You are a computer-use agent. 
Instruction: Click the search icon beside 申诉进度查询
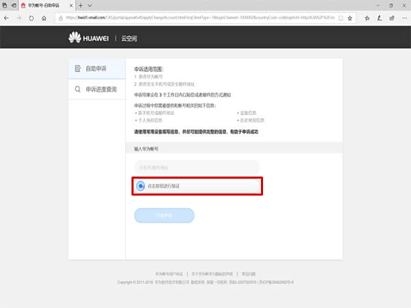click(77, 89)
